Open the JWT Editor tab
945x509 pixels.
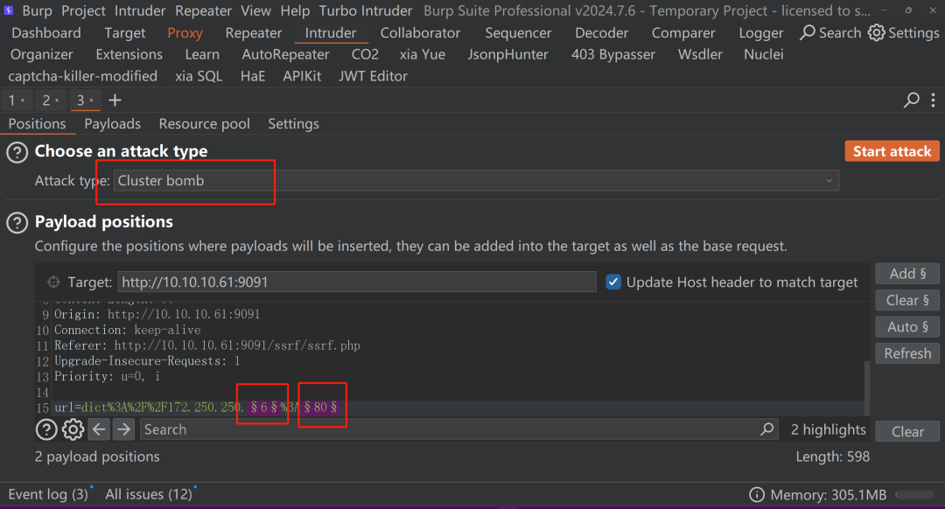click(x=373, y=76)
